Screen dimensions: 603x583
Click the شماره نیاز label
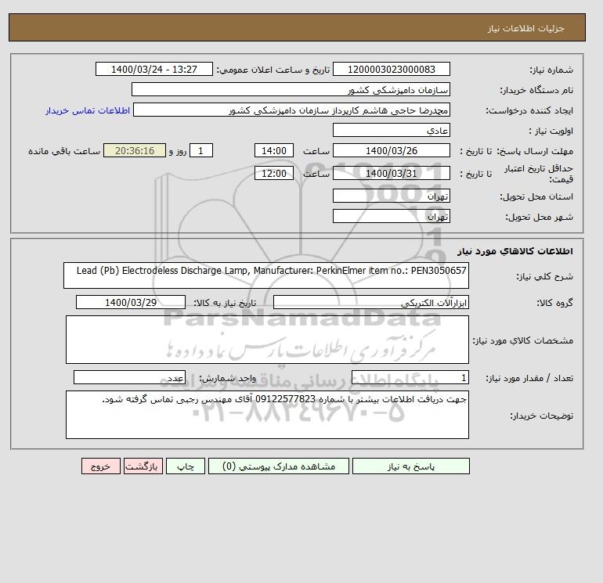[x=551, y=70]
